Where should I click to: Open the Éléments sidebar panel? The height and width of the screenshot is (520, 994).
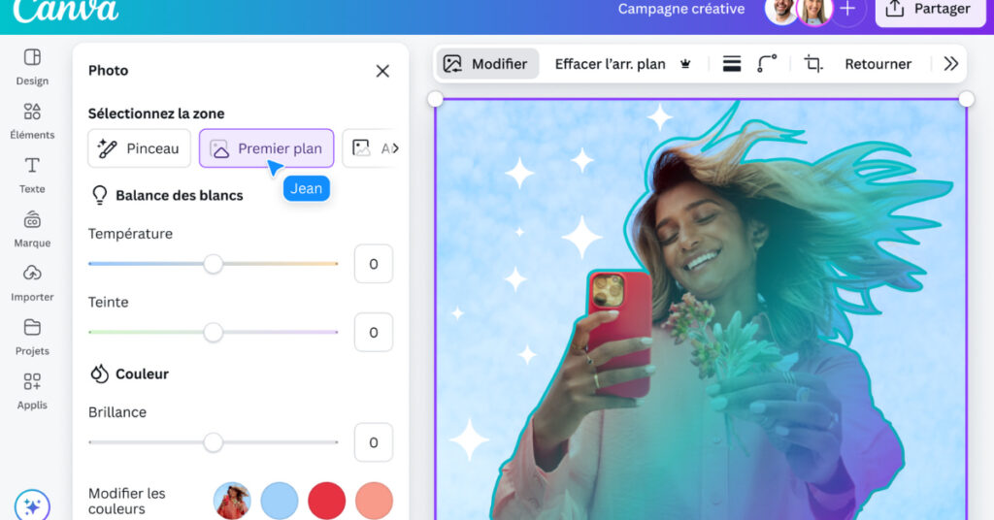(32, 121)
